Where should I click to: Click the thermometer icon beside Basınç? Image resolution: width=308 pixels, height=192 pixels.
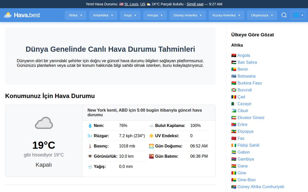click(x=90, y=146)
